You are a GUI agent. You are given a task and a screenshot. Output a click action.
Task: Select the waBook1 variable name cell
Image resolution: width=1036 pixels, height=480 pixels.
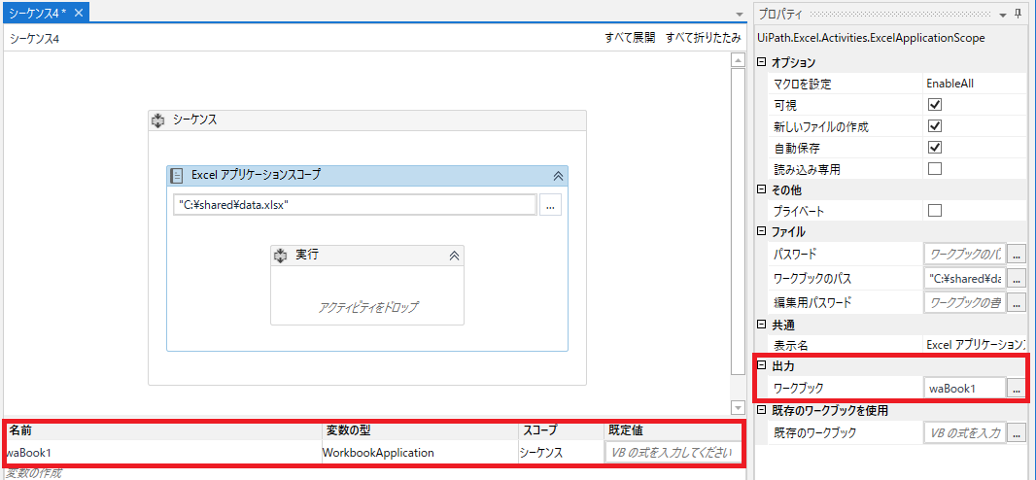163,453
